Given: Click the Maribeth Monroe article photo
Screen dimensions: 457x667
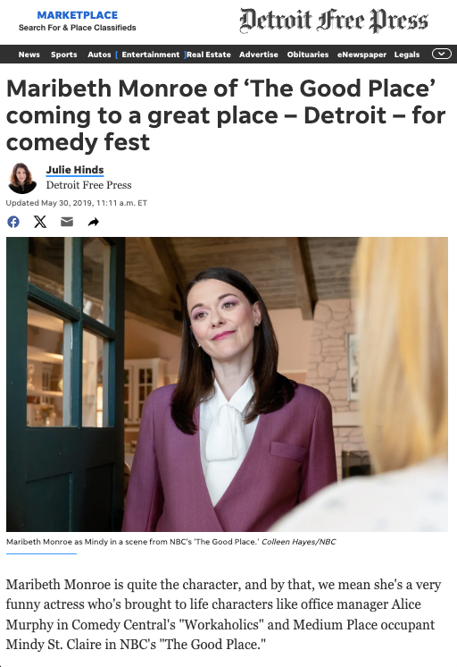Looking at the screenshot, I should pyautogui.click(x=227, y=384).
